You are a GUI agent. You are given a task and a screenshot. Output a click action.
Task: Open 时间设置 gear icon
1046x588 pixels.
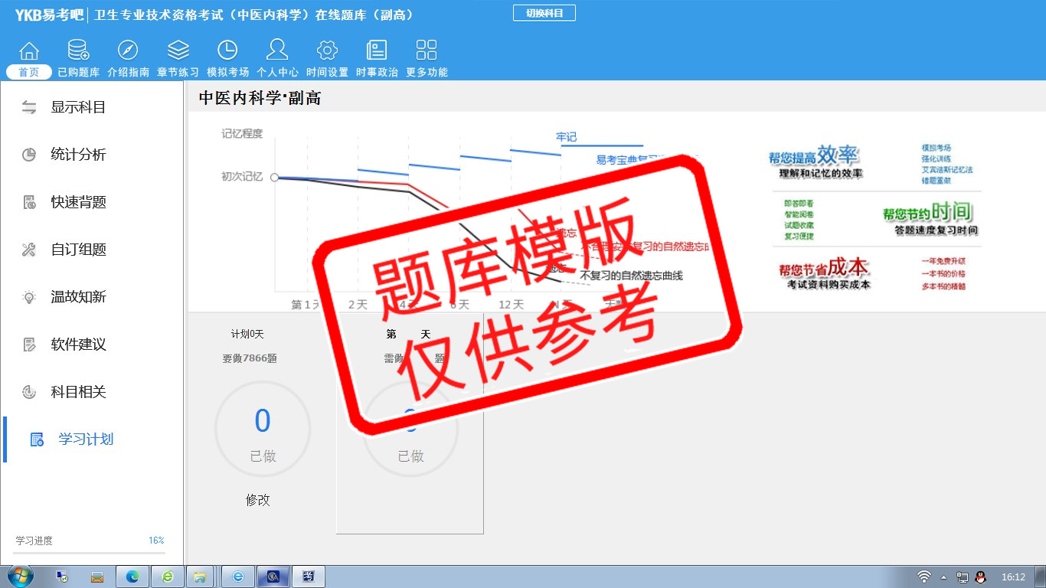point(327,51)
